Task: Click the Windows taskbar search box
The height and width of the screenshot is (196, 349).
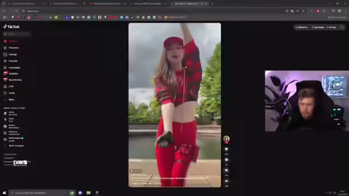Action: [38, 193]
